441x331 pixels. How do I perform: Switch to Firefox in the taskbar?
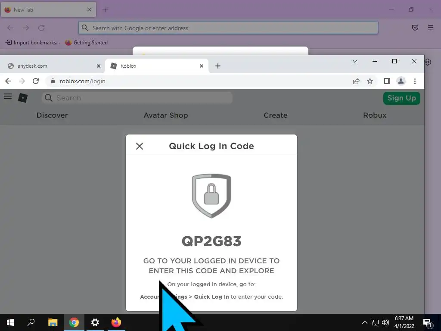[x=116, y=322]
